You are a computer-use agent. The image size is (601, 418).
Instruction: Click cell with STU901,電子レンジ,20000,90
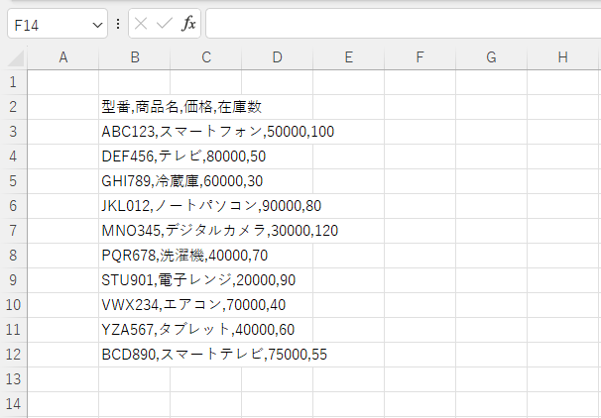tap(135, 280)
